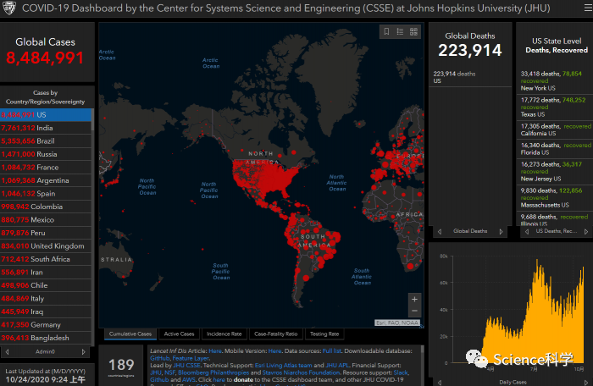Select Mexico in the cases list
The width and height of the screenshot is (593, 386).
46,219
